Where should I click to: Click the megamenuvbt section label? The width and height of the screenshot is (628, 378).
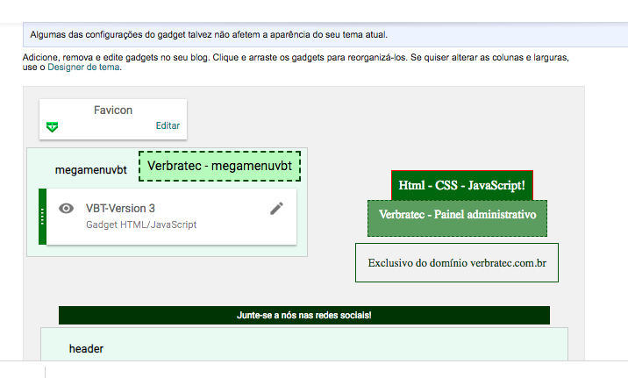pyautogui.click(x=91, y=170)
